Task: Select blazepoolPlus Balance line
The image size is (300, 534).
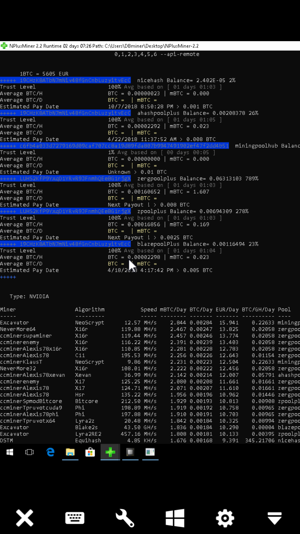Action: coord(198,244)
